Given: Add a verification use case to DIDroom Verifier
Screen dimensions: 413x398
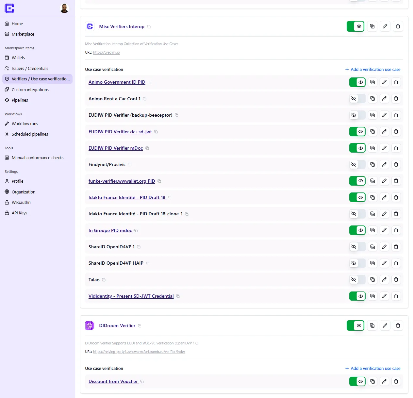Looking at the screenshot, I should click(x=373, y=368).
